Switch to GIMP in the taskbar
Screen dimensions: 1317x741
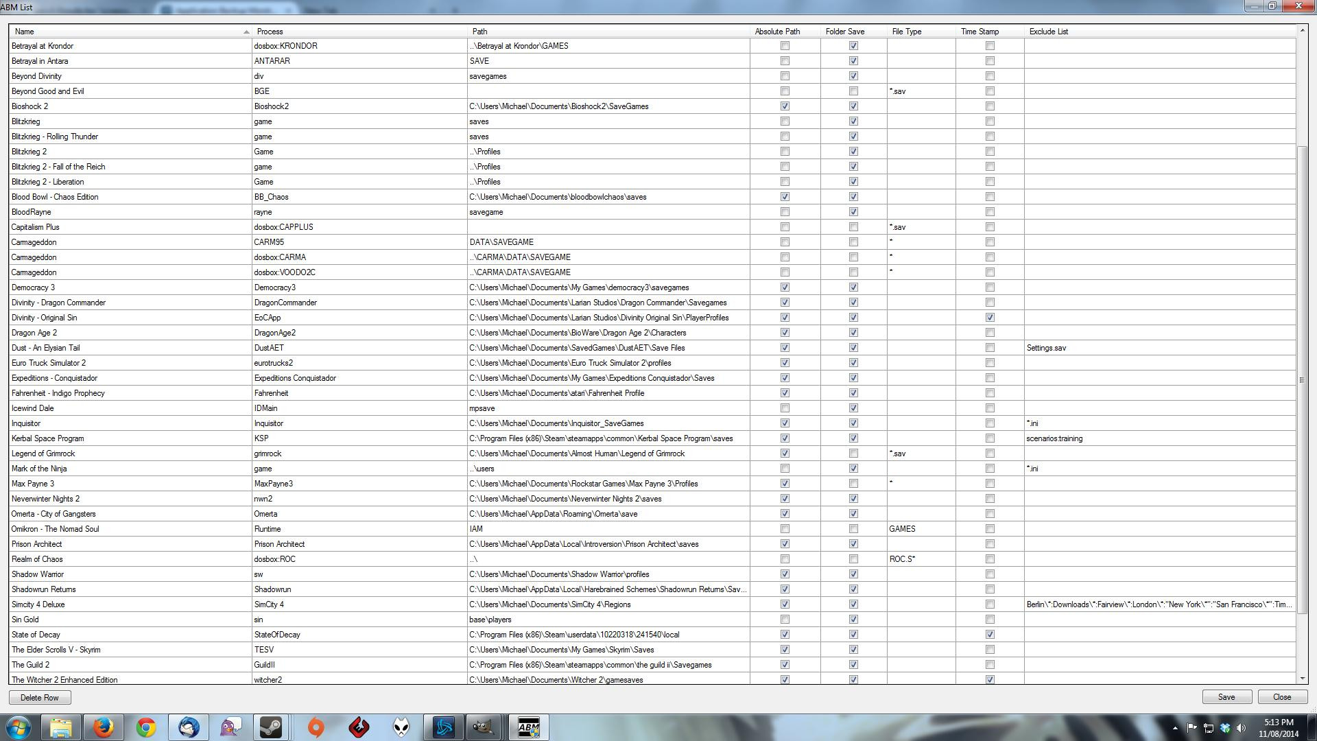click(484, 727)
